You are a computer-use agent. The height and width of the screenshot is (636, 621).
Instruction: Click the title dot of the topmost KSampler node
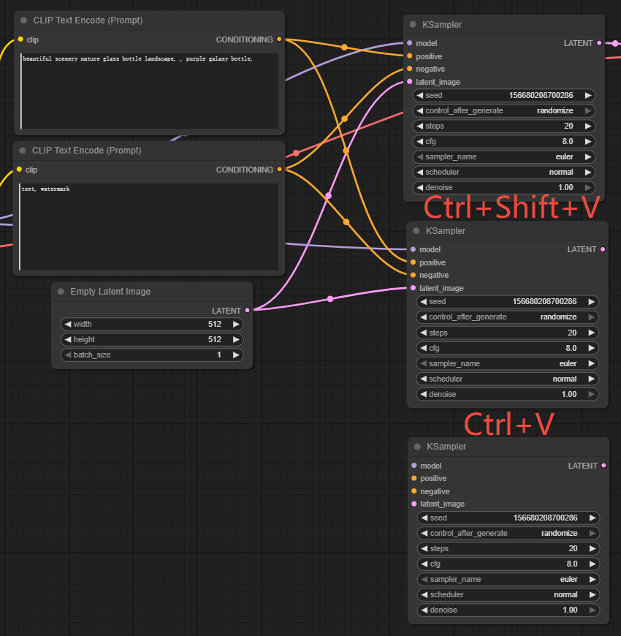414,25
